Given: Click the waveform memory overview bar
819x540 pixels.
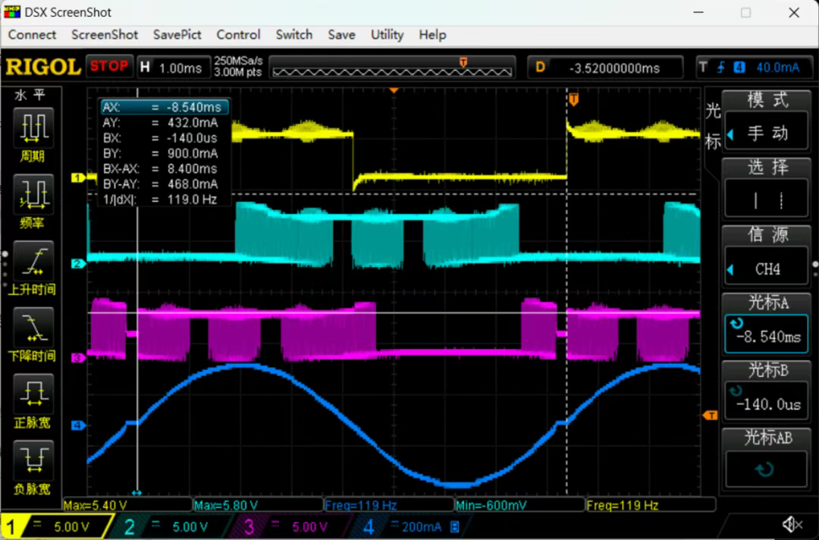Looking at the screenshot, I should (x=392, y=68).
